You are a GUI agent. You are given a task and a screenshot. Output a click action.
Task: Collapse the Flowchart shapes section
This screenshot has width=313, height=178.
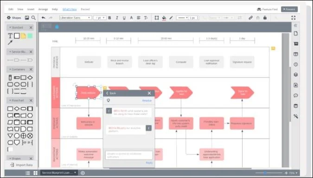pos(10,100)
